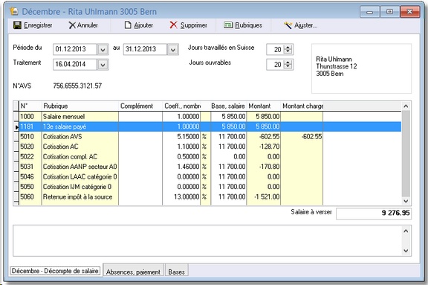This screenshot has height=285, width=428.
Task: Click the Montant charge column header
Action: click(x=302, y=106)
